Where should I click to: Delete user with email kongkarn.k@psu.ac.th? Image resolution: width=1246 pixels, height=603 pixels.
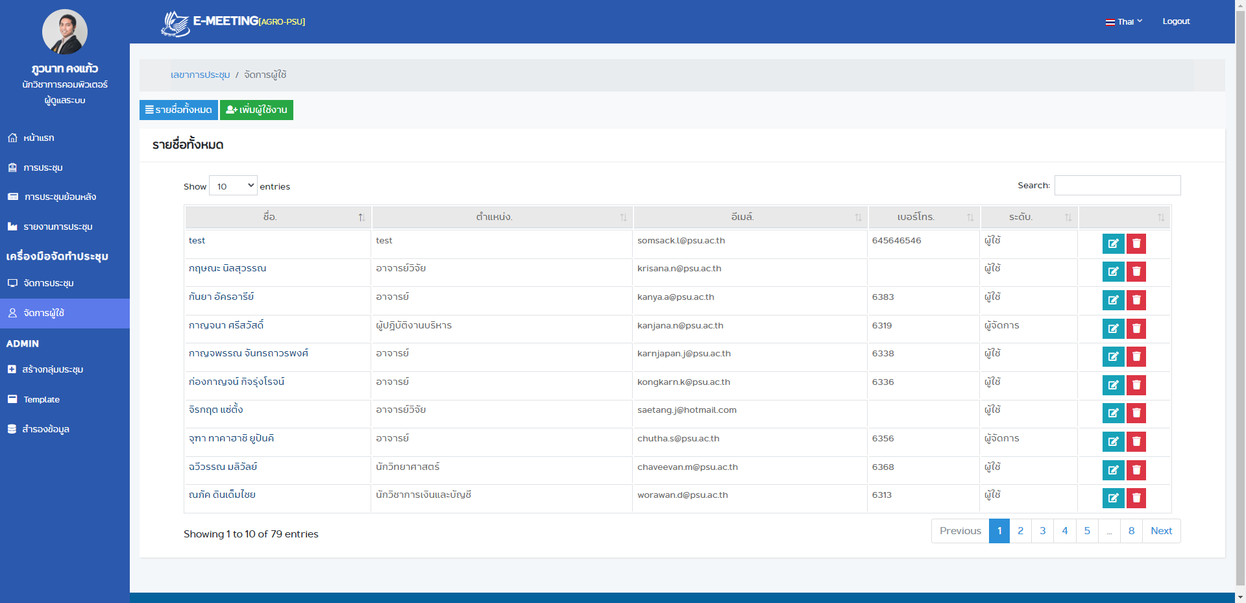pos(1136,385)
